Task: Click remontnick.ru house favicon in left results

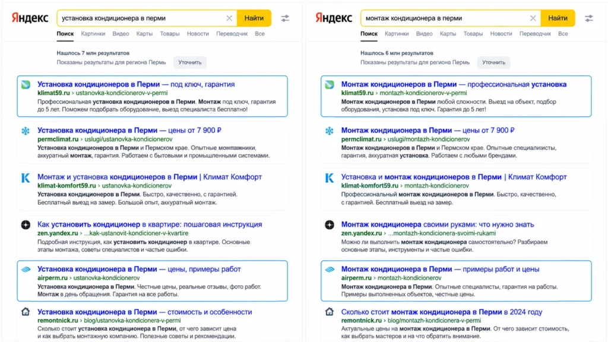Action: 26,311
